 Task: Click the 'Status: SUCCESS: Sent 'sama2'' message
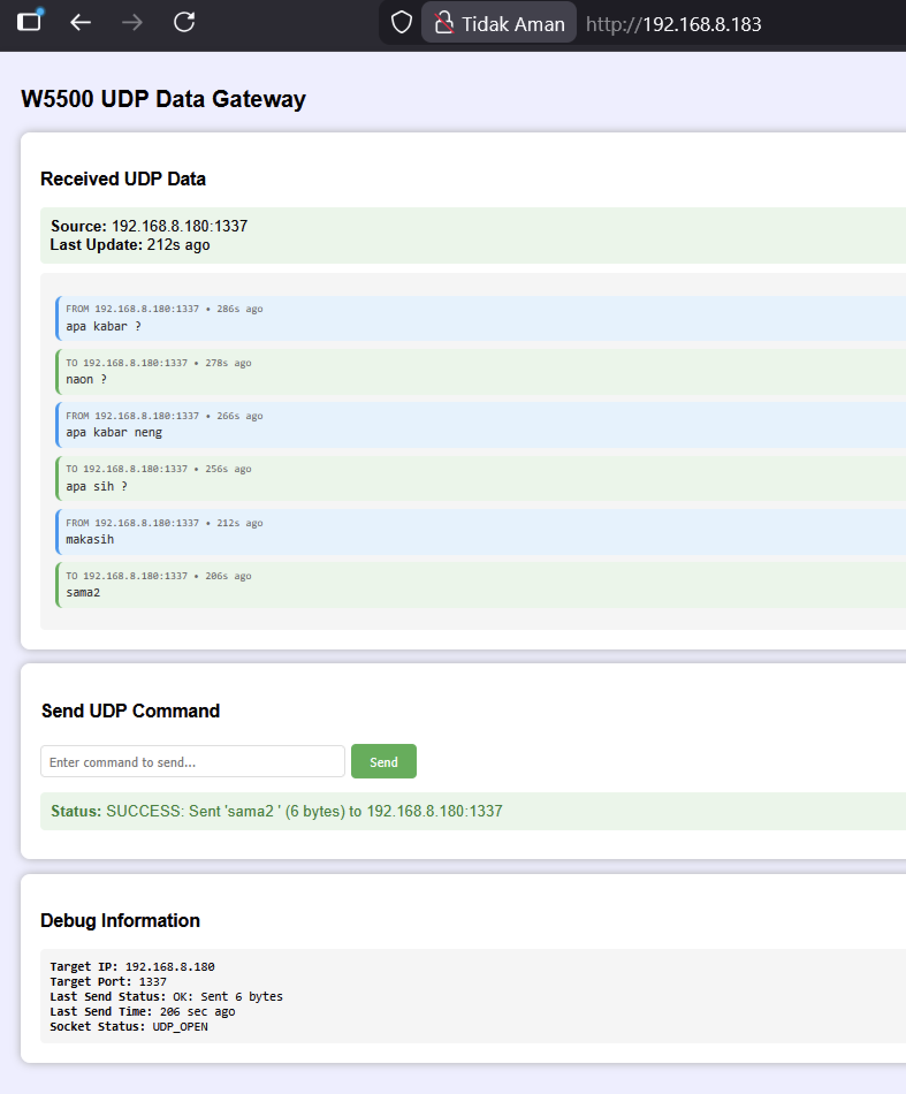pos(276,811)
